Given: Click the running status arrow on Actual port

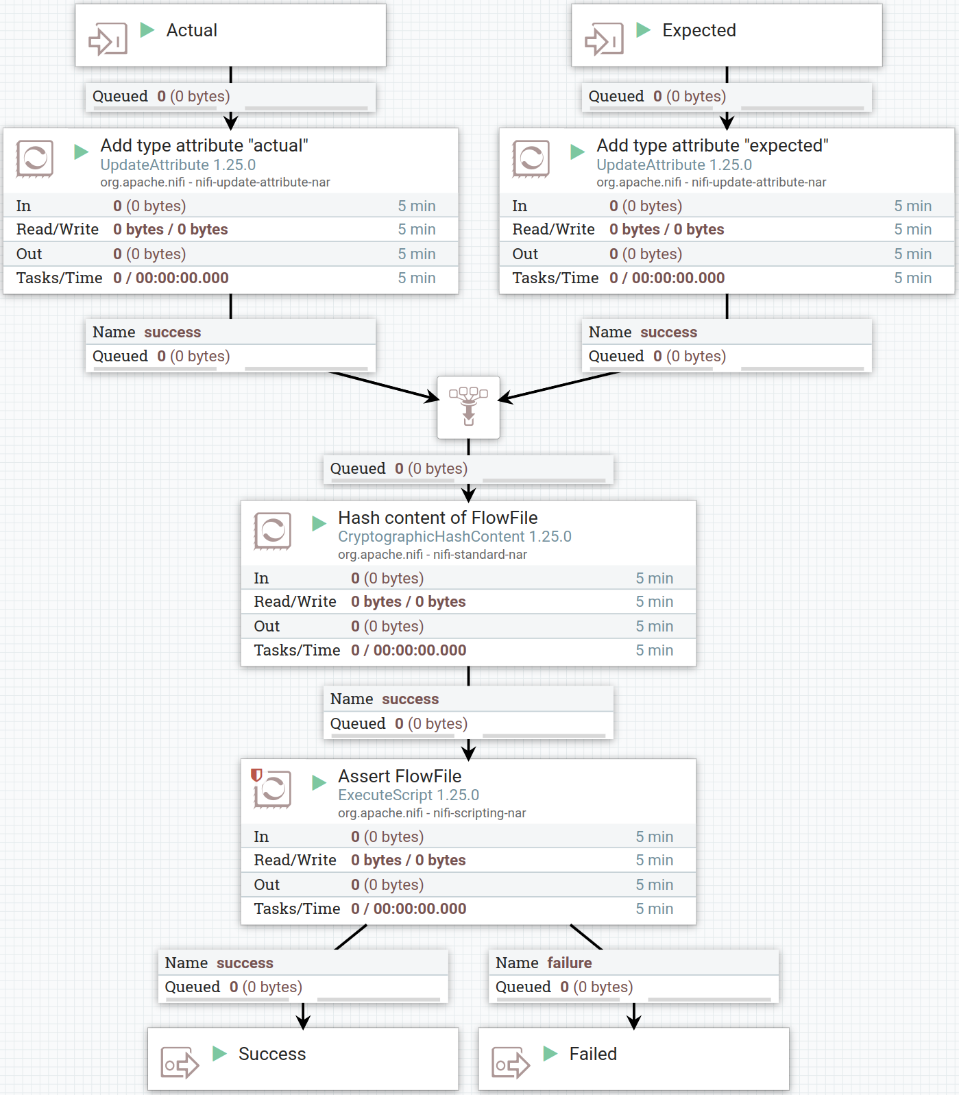Looking at the screenshot, I should click(x=147, y=29).
